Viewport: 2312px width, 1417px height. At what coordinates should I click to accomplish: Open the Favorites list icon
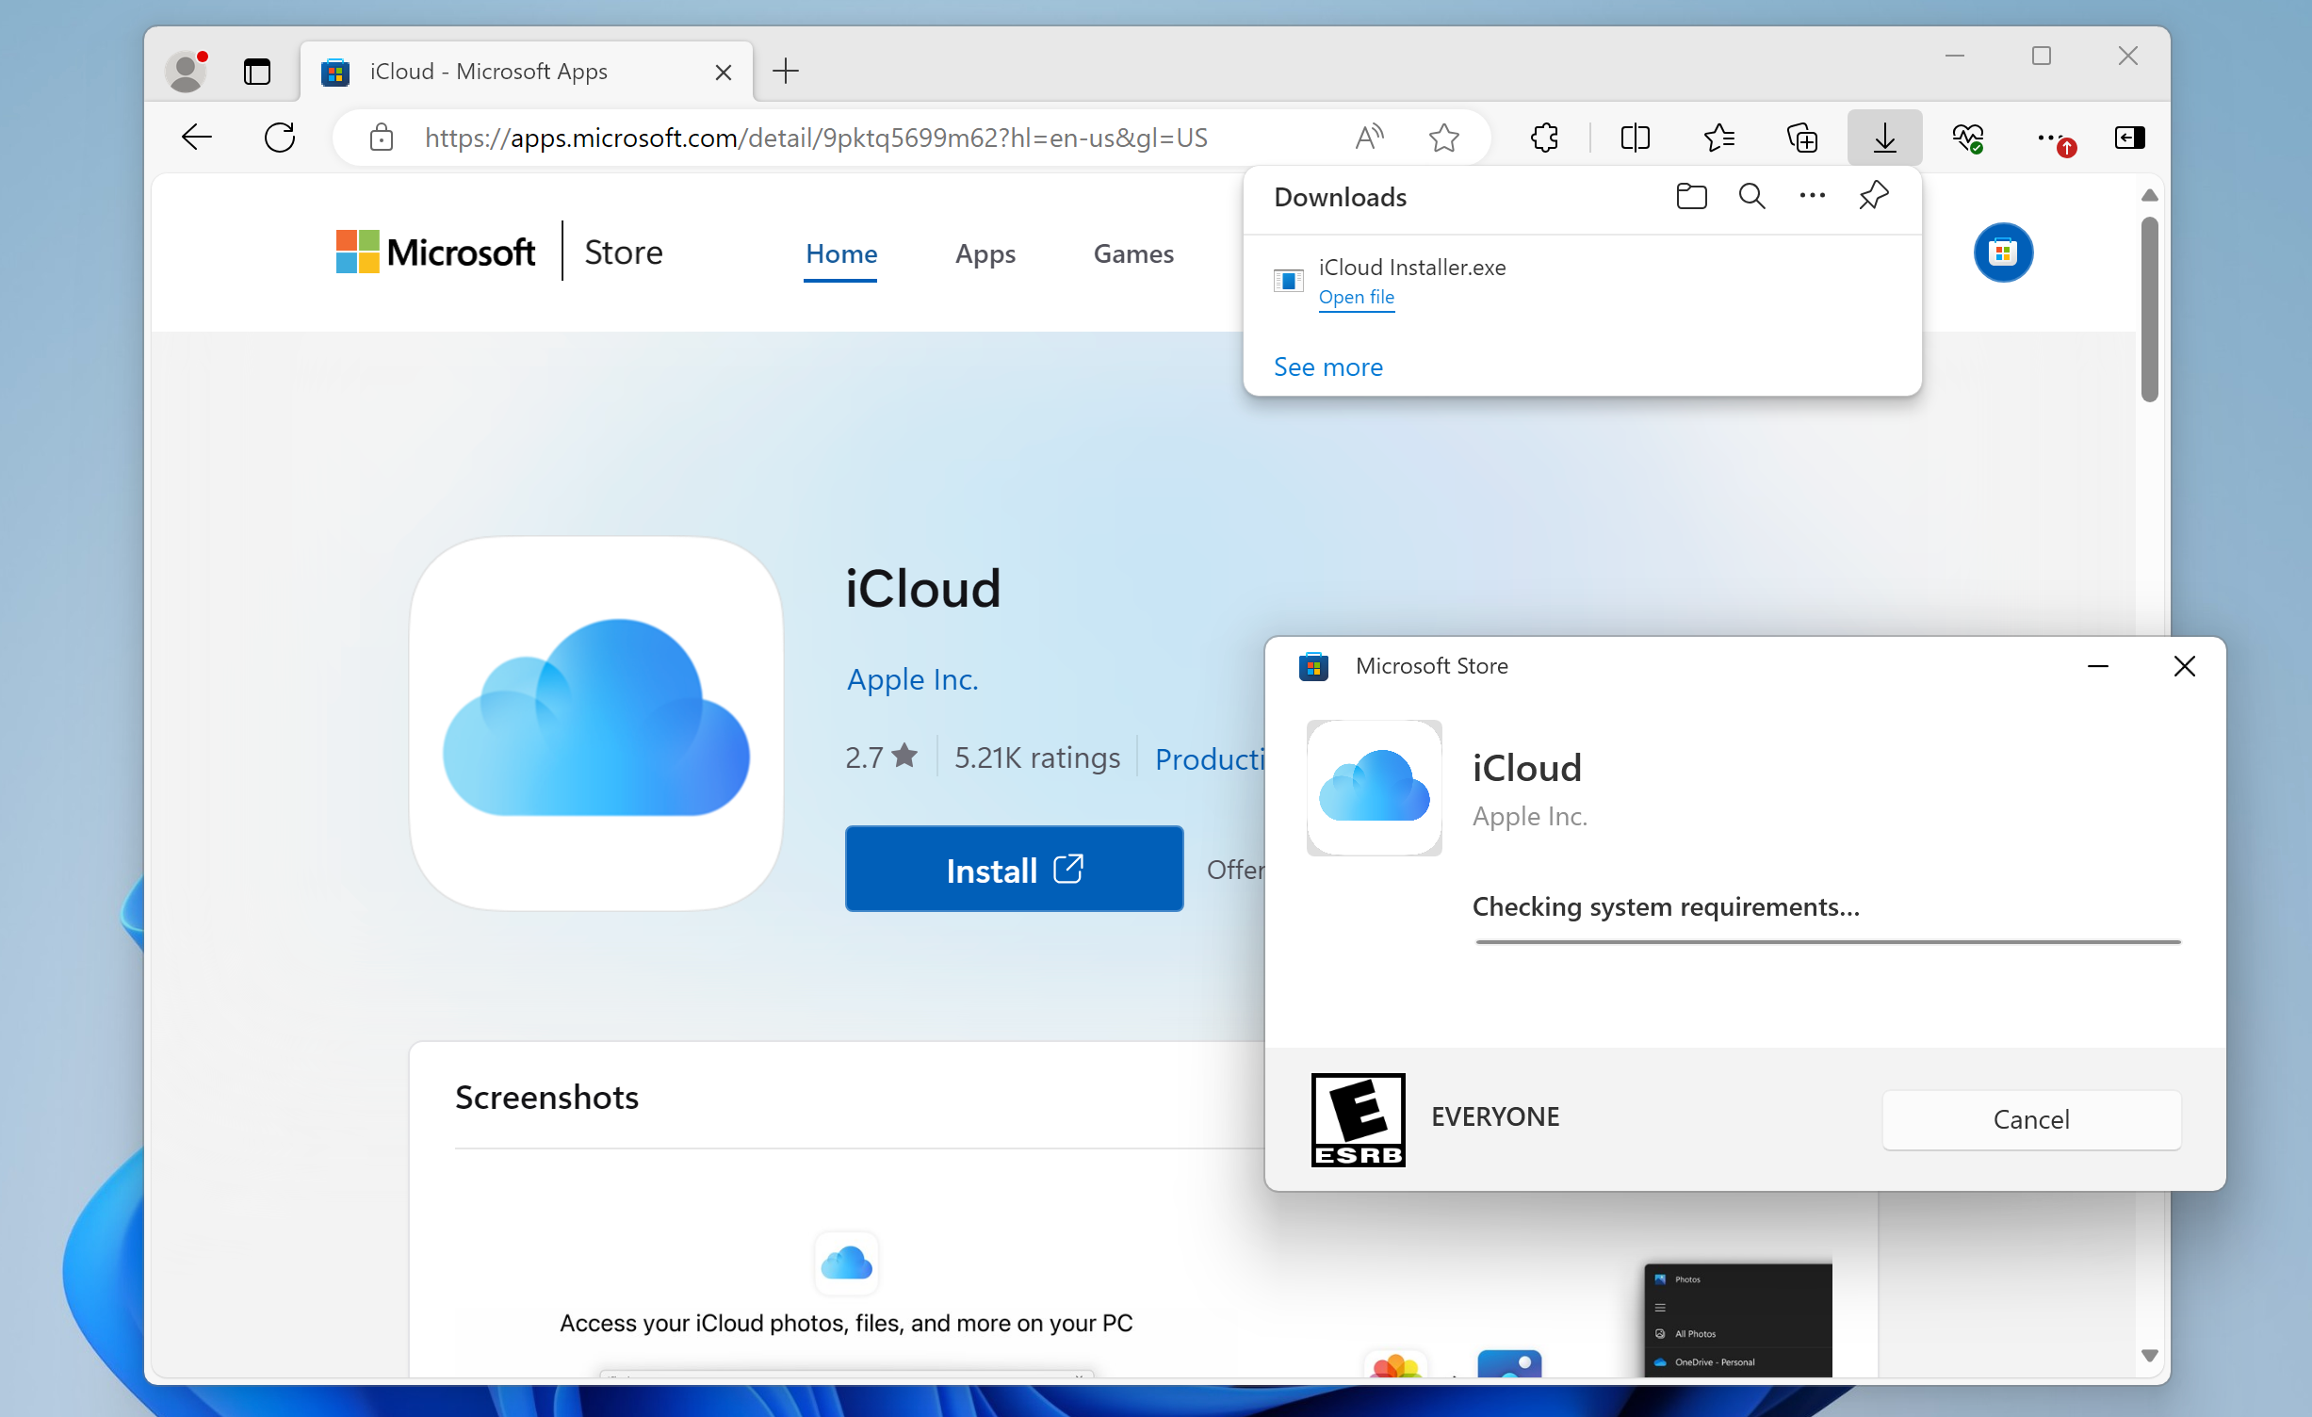click(1719, 138)
